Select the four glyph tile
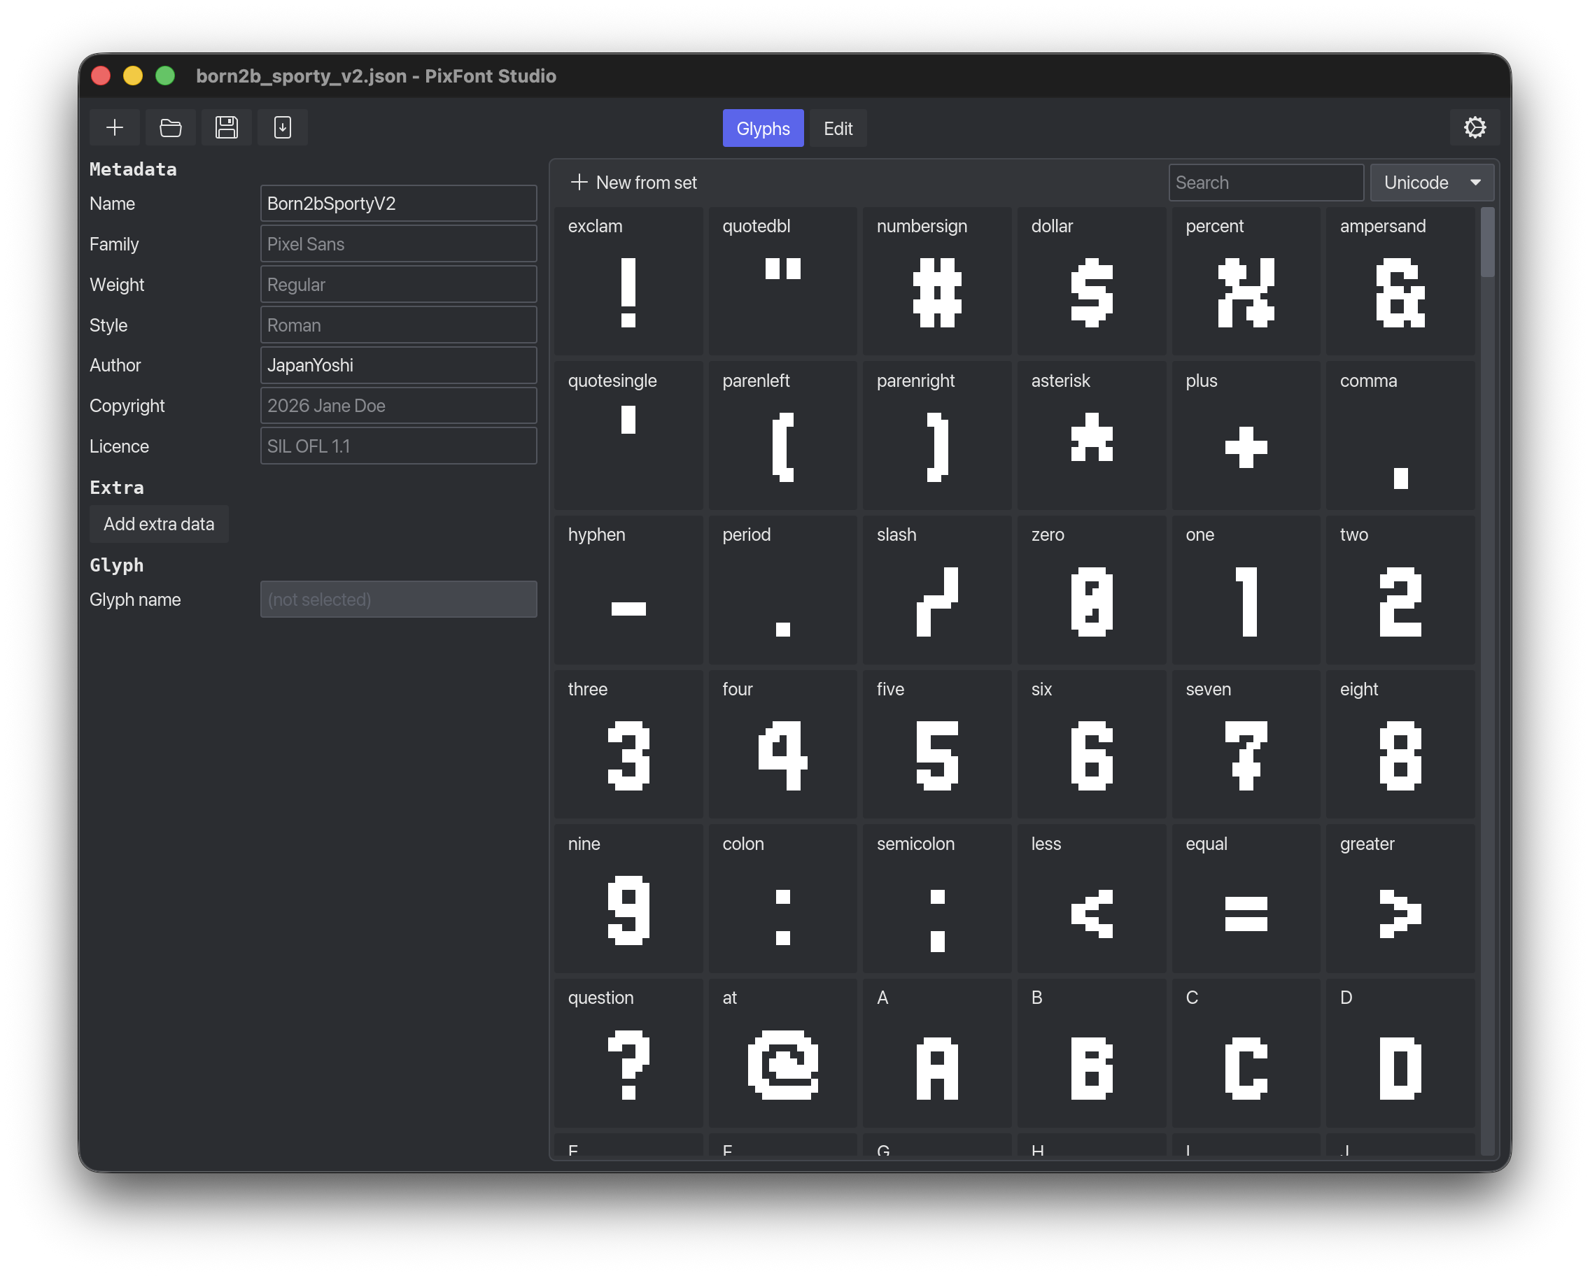 coord(782,744)
